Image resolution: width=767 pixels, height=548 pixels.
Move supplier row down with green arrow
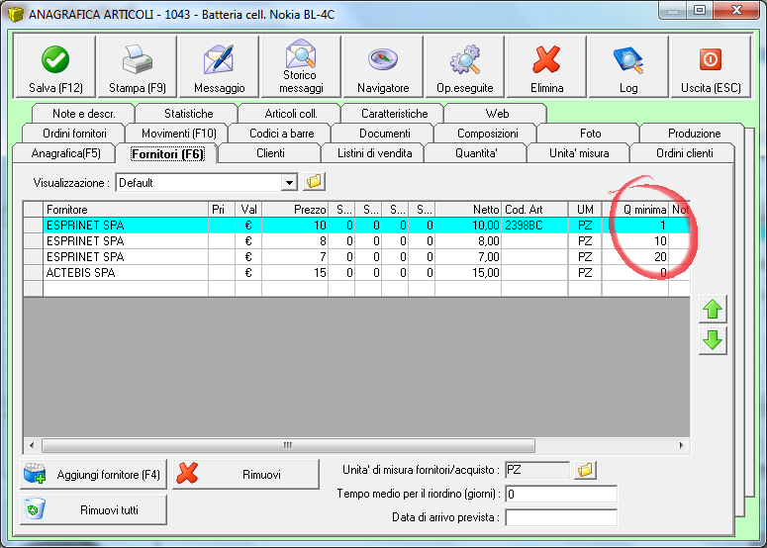(713, 340)
